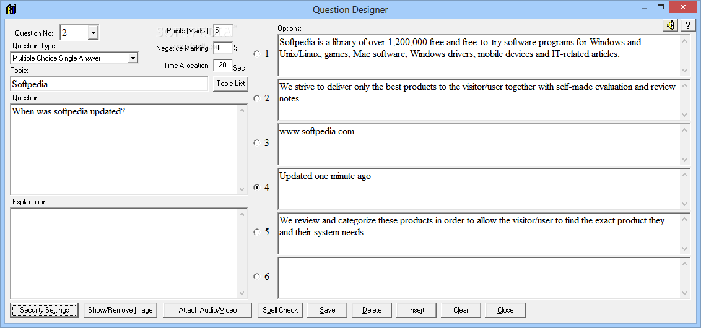The image size is (701, 328).
Task: Maximize the Question Designer window
Action: [660, 7]
